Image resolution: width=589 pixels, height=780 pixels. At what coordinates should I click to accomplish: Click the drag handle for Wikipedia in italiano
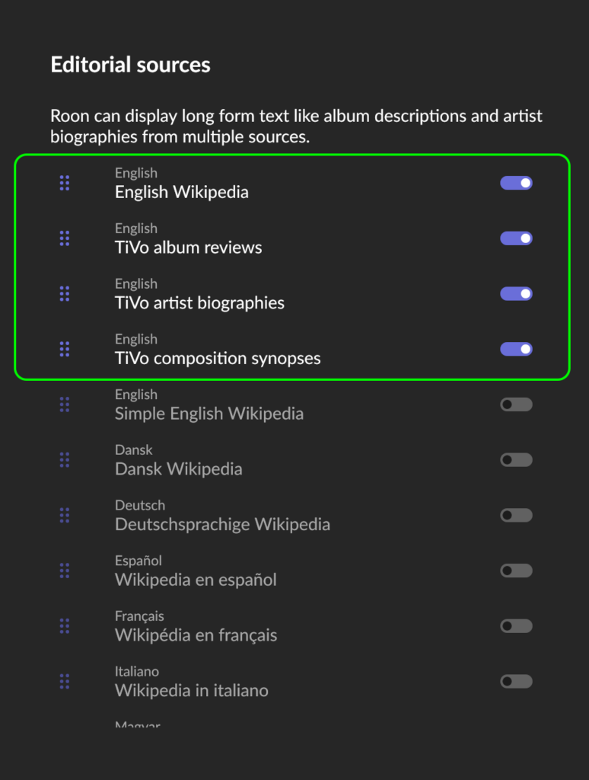[x=65, y=681]
